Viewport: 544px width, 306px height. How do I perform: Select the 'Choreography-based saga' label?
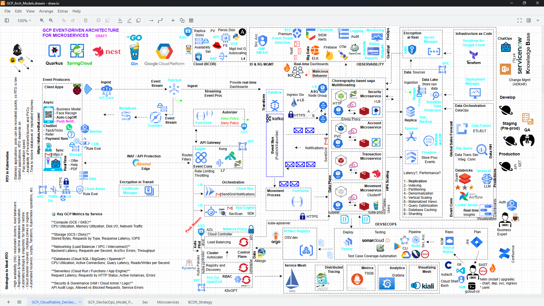point(353,81)
